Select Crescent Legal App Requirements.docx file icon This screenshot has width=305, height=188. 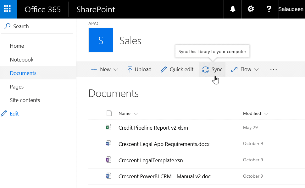[108, 143]
